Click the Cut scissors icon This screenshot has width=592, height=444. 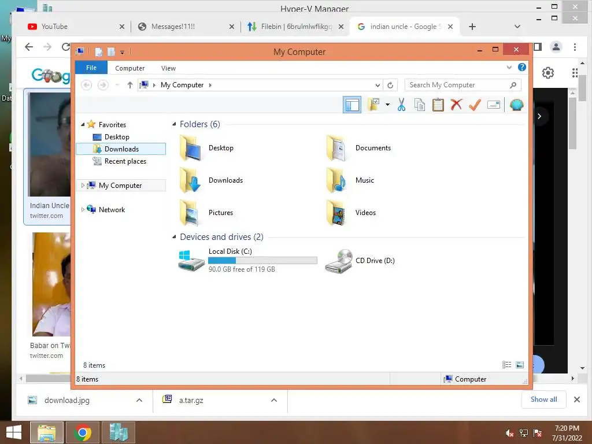pyautogui.click(x=401, y=105)
